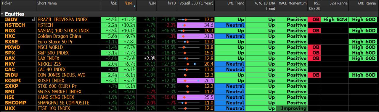Click the RSI OB/OS column header

[x=314, y=6]
